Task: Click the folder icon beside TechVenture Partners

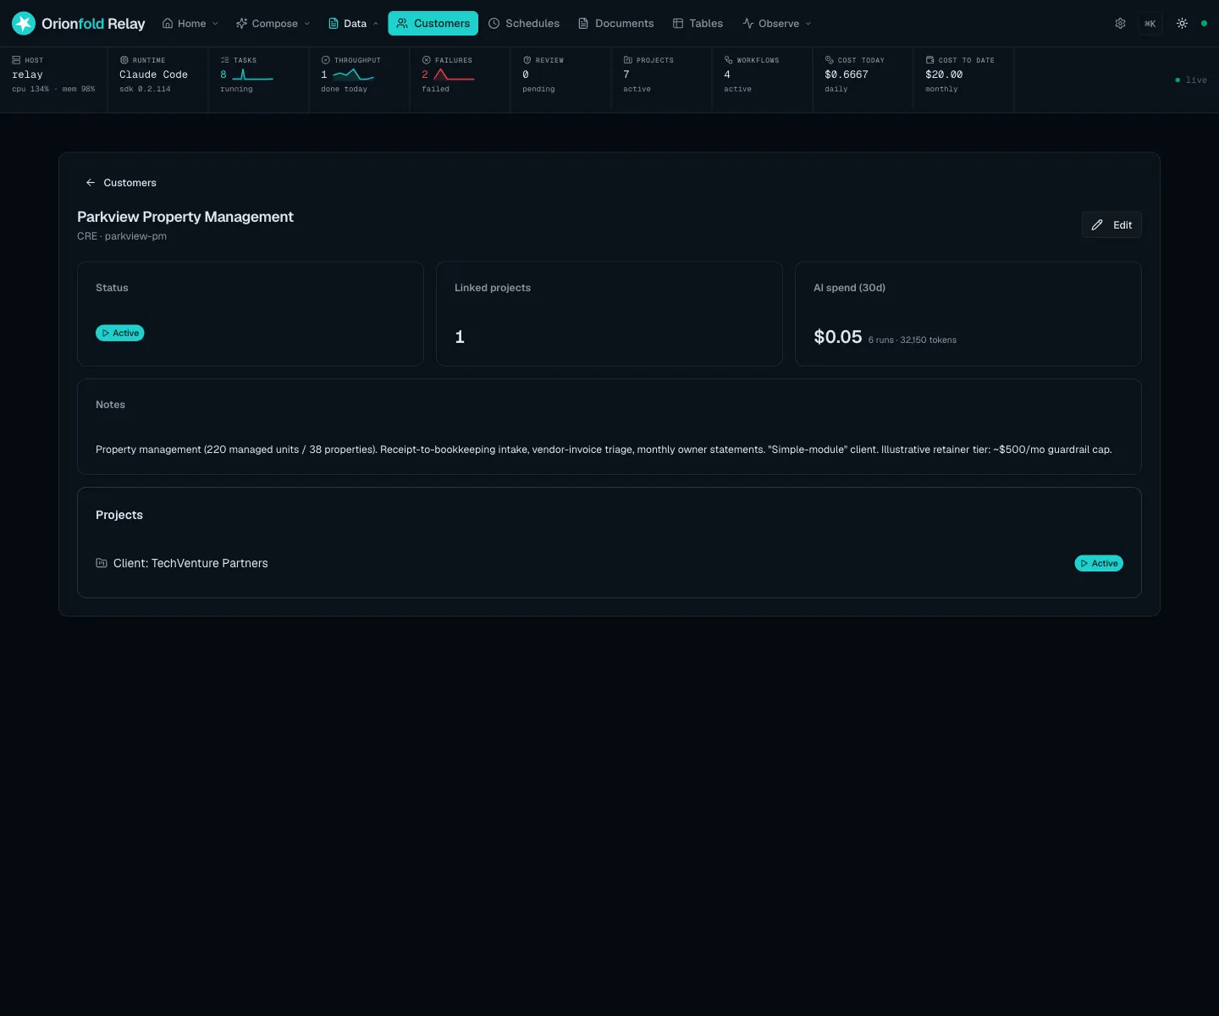Action: point(102,563)
